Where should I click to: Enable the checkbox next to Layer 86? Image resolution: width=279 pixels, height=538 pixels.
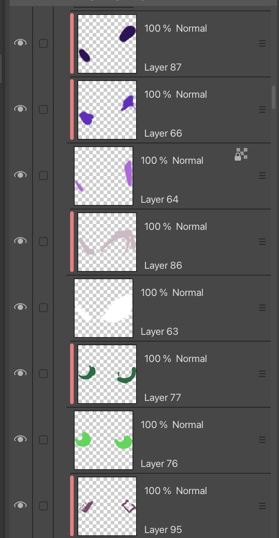click(x=43, y=242)
